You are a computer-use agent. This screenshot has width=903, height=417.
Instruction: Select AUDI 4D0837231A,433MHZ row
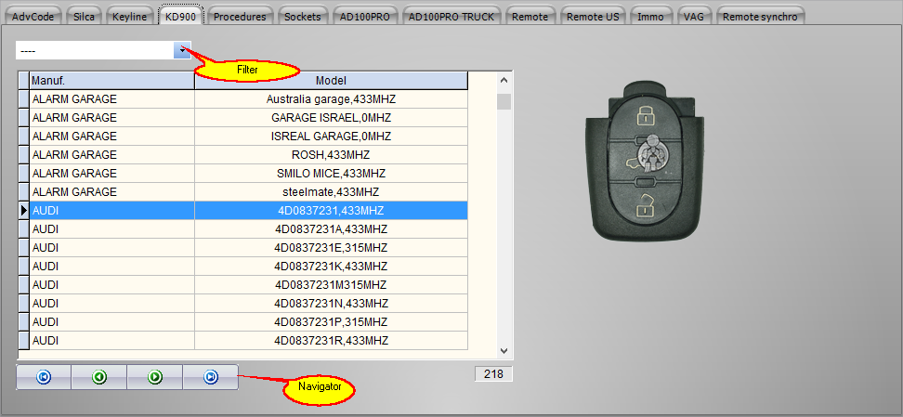pyautogui.click(x=331, y=229)
